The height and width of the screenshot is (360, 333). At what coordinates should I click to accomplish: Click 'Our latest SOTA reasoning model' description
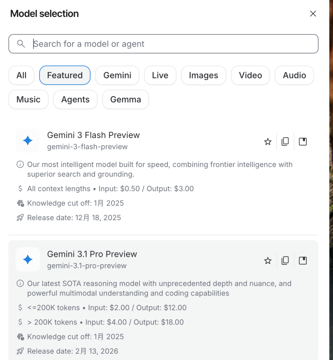click(x=159, y=288)
